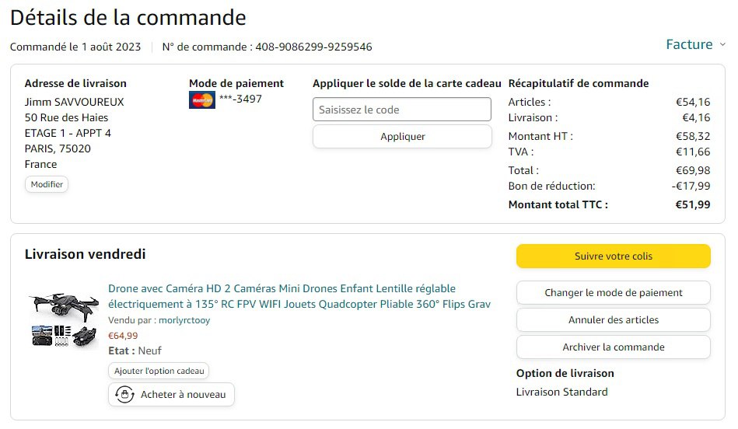
Task: Click the order number 408-9086299-9259546
Action: pos(313,47)
